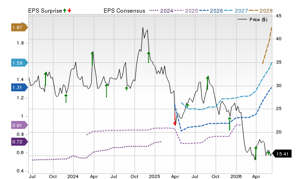
Task: Click the 0.4 EPS axis label
Action: [20, 171]
